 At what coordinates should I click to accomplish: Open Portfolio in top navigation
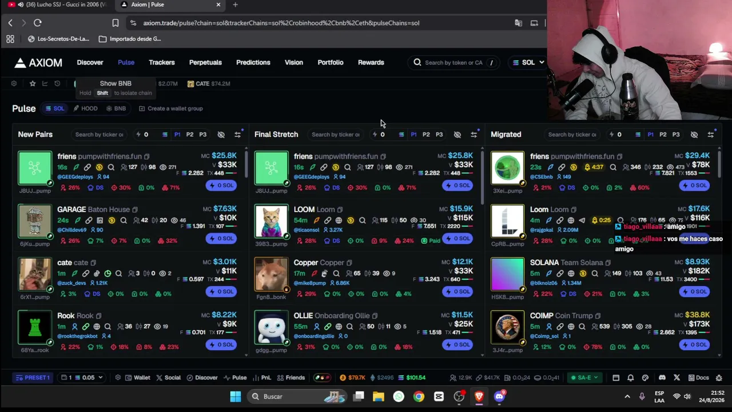[x=331, y=62]
